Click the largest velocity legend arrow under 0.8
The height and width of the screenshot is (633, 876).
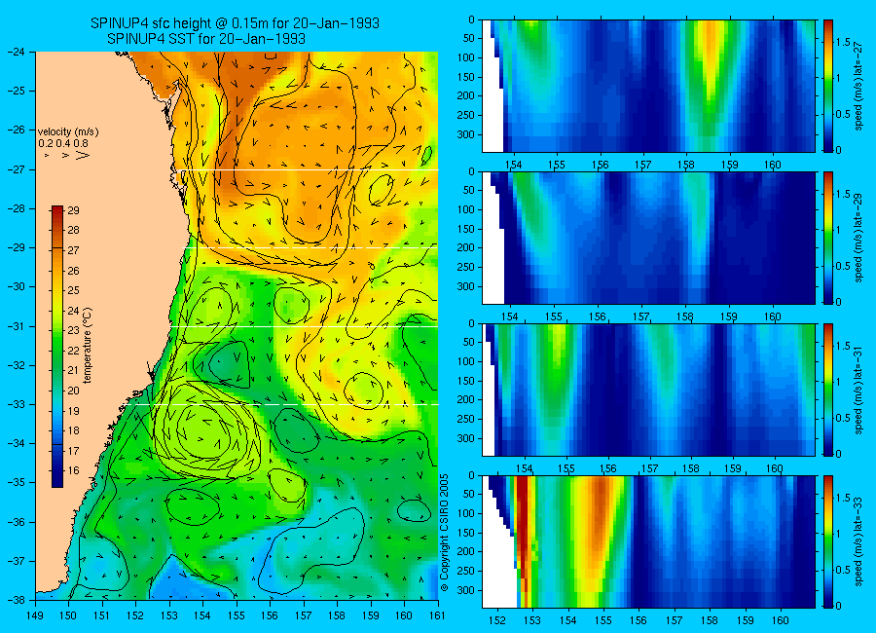click(x=83, y=155)
